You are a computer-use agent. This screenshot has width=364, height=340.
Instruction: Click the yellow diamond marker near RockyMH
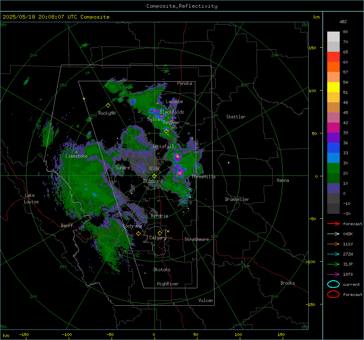(x=108, y=106)
